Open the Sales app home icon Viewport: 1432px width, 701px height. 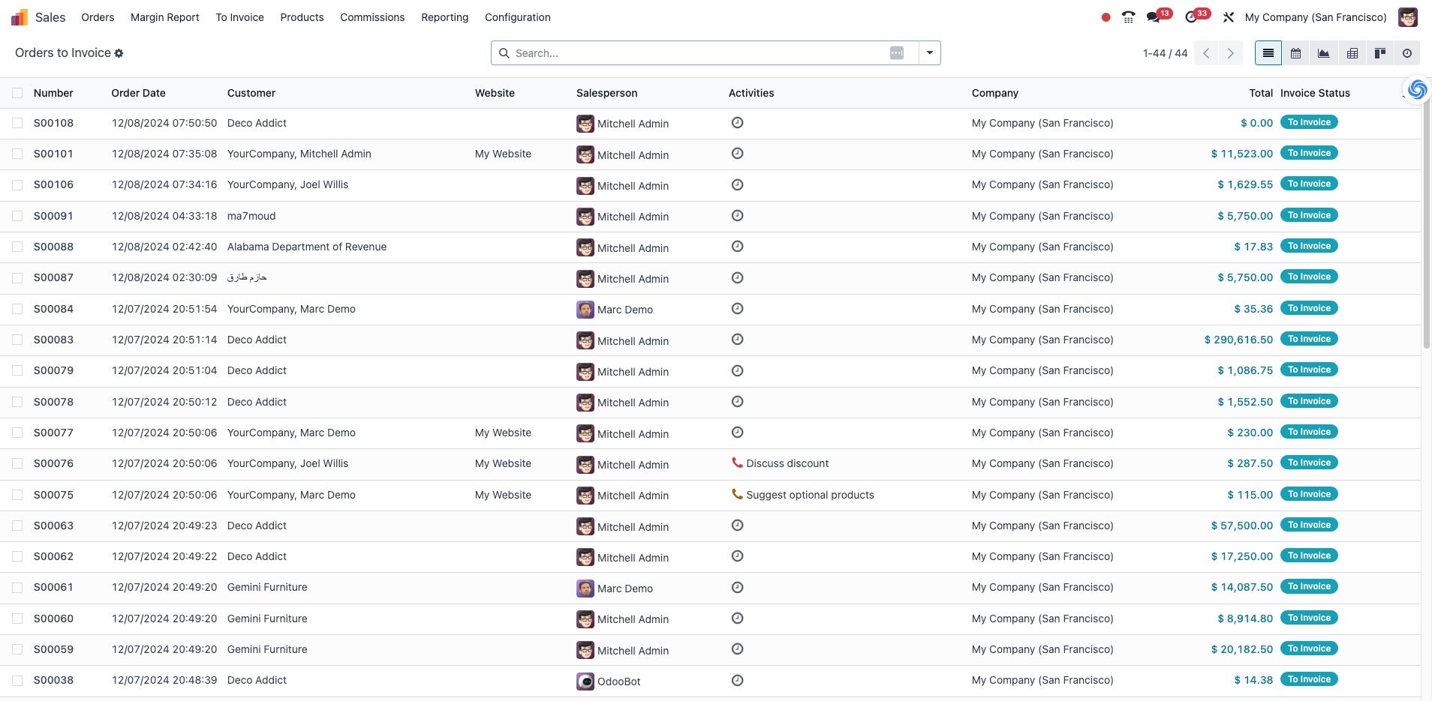tap(20, 17)
